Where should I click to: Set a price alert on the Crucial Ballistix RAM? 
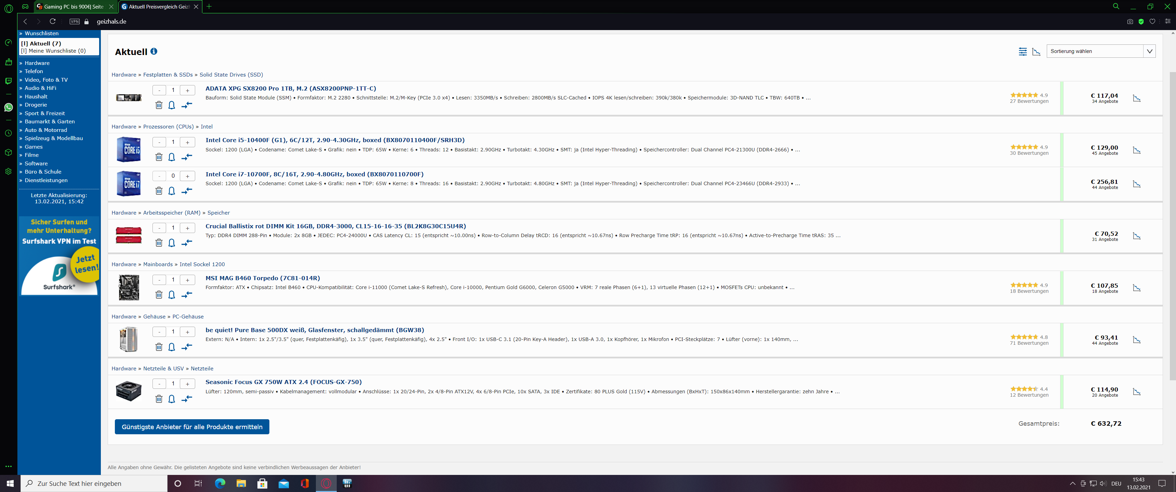coord(172,243)
